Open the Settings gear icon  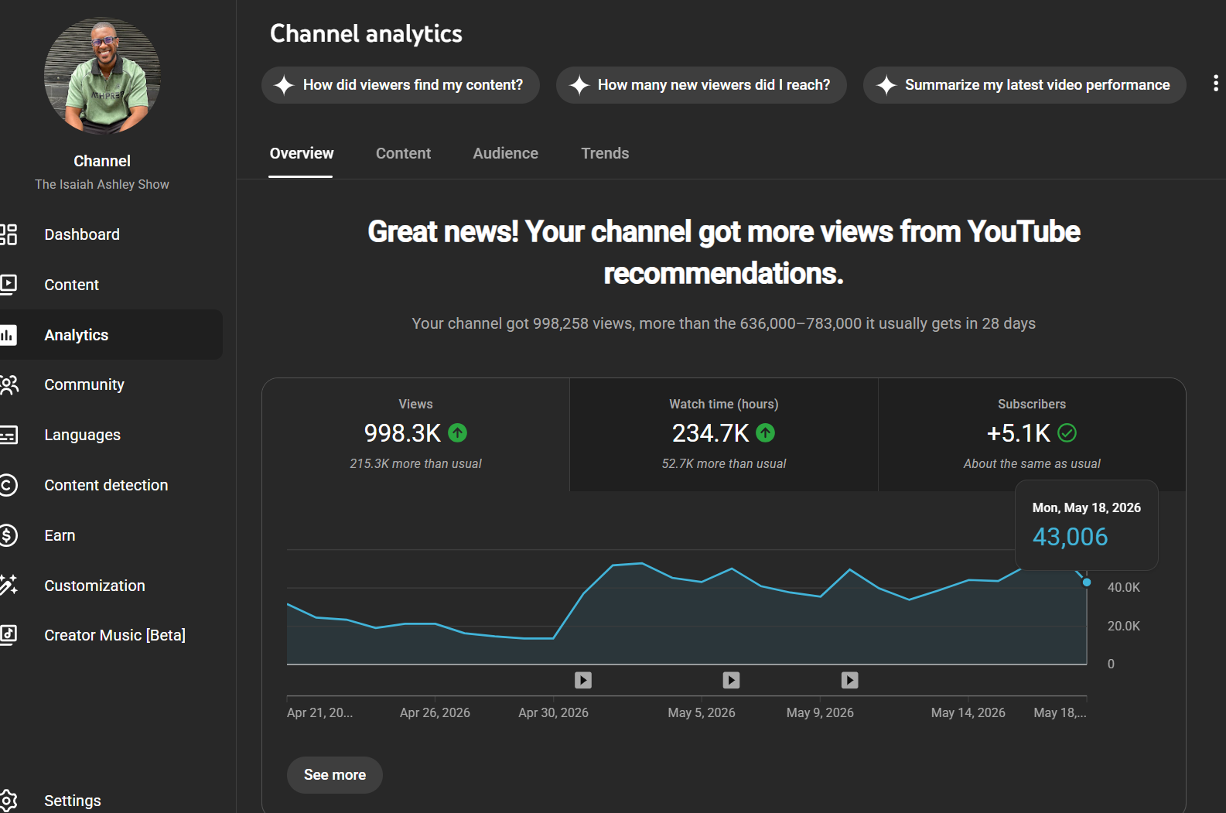8,801
